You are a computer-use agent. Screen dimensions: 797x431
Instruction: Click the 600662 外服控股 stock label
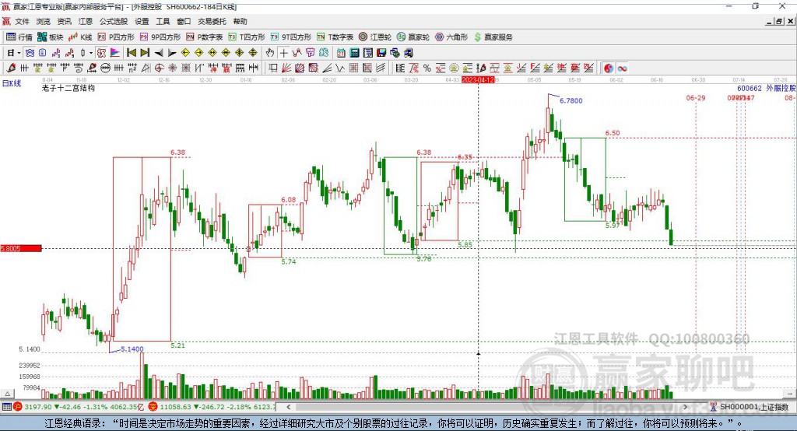tap(766, 89)
